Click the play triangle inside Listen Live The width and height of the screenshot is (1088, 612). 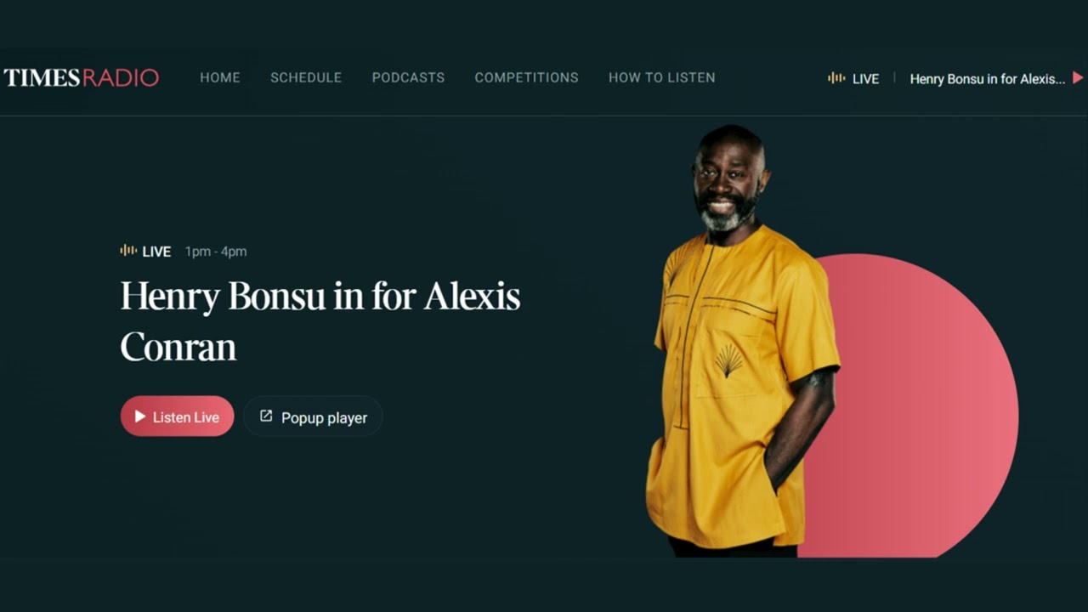pos(140,416)
